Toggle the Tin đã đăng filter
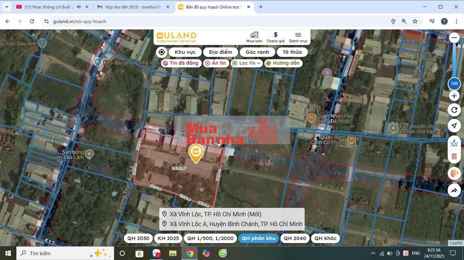Image resolution: width=464 pixels, height=260 pixels. tap(181, 63)
